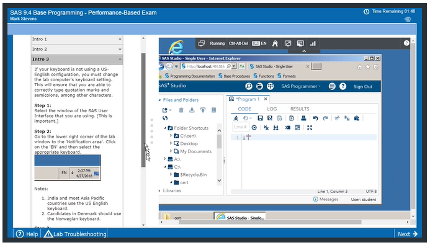Click the upload icon in Files panel
430x245 pixels.
pos(203,110)
